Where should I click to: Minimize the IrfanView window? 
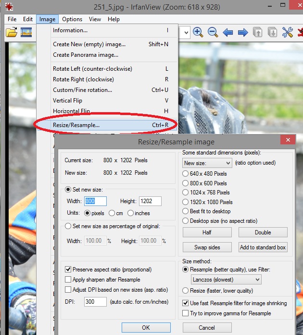pos(270,6)
